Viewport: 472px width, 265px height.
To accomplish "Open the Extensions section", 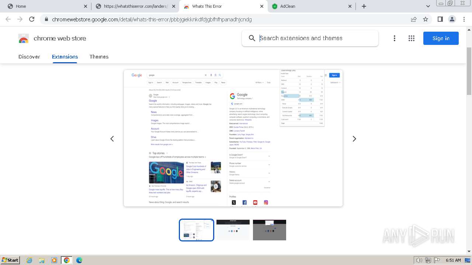I will [x=65, y=57].
